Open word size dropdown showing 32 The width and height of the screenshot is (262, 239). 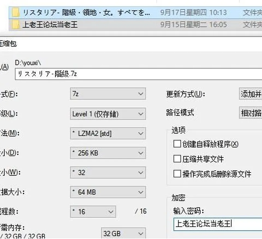point(108,172)
